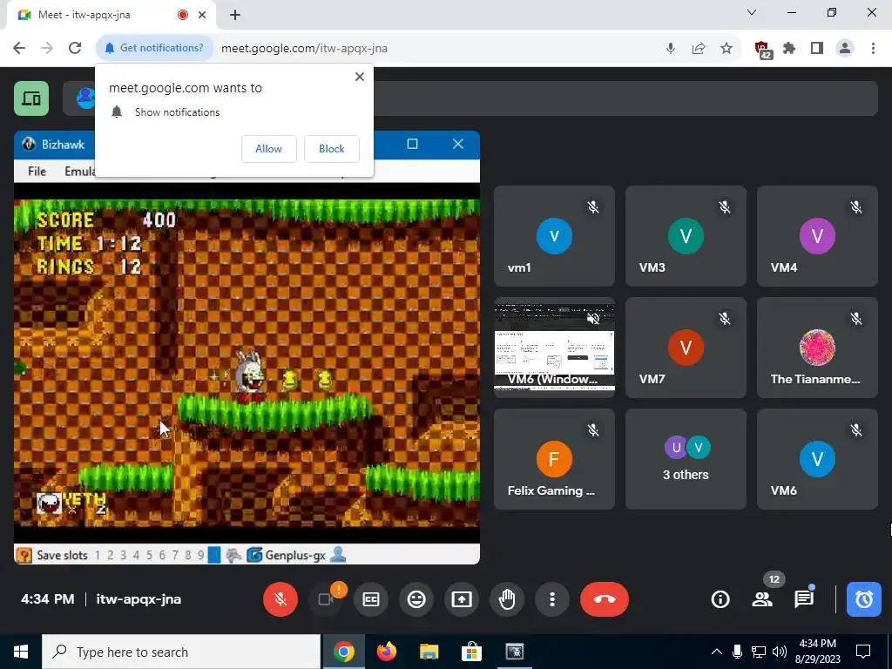Raise your hand

507,599
